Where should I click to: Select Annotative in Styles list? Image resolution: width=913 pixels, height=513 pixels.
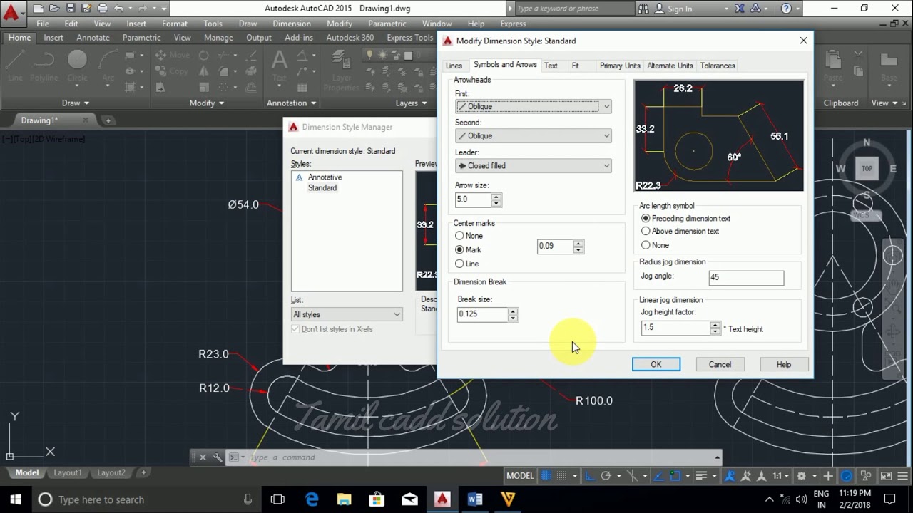pyautogui.click(x=325, y=177)
